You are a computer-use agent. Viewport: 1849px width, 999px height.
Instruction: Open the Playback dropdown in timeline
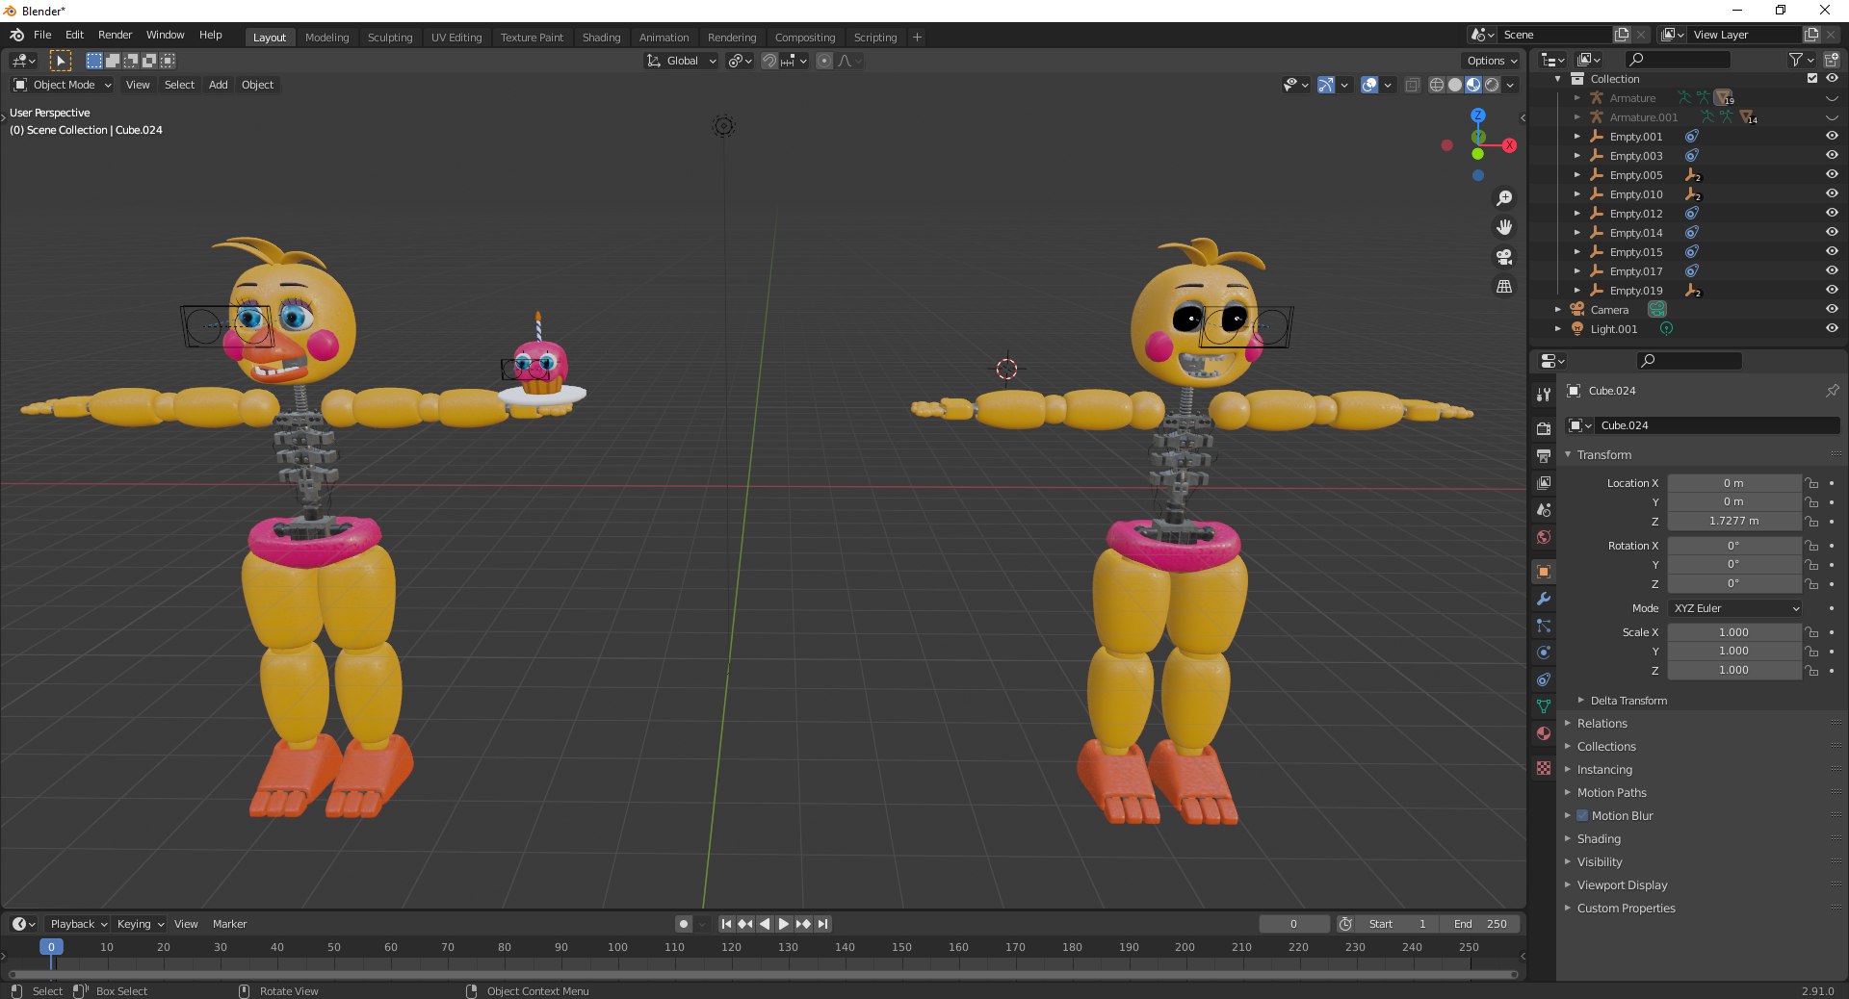(x=78, y=924)
